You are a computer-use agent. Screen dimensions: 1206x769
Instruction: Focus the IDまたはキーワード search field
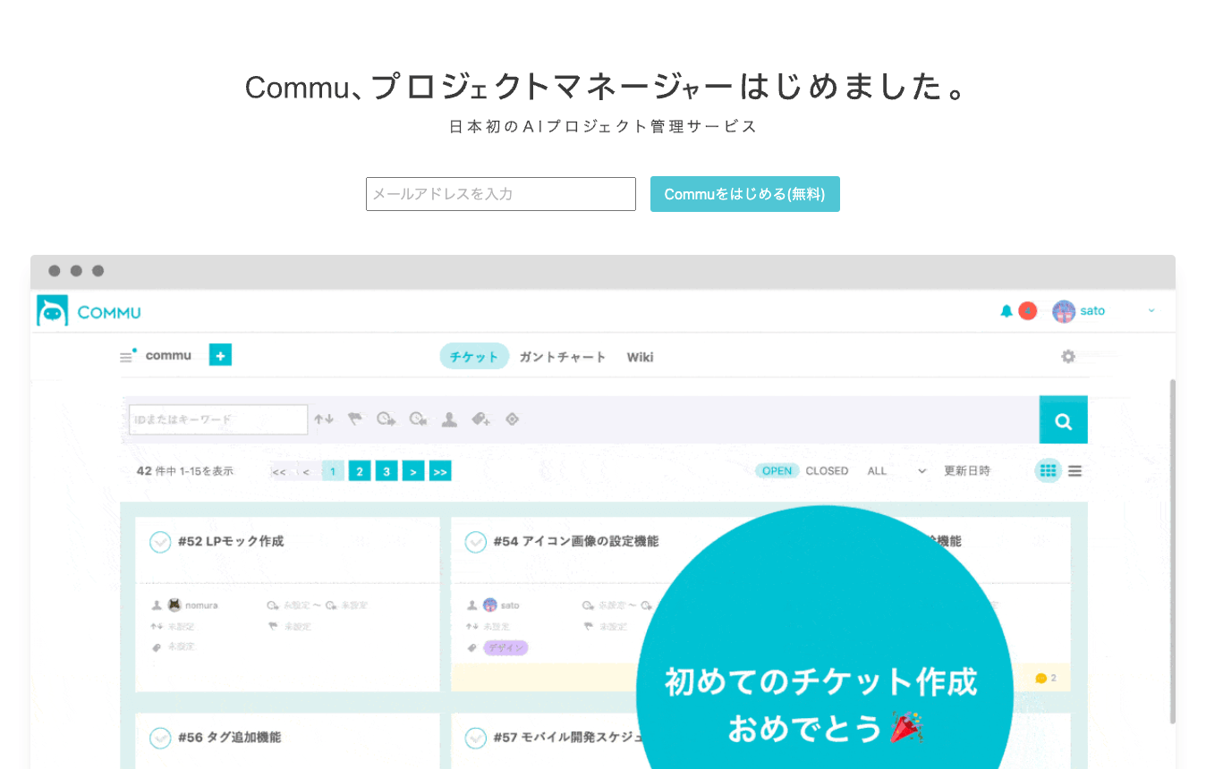pyautogui.click(x=218, y=419)
